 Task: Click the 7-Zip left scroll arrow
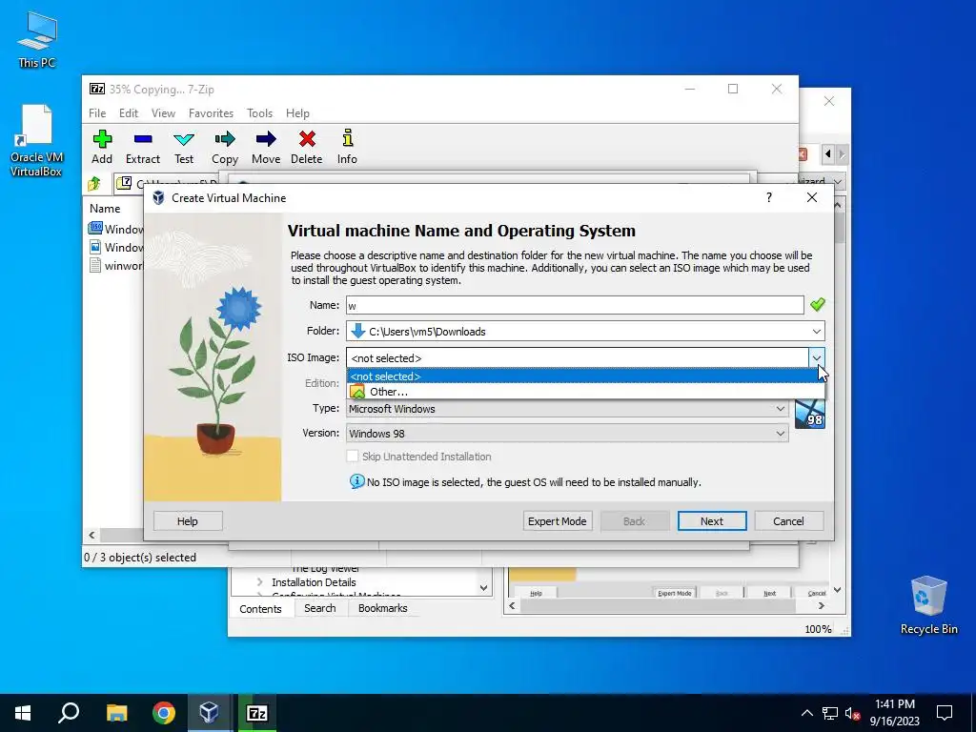coord(91,535)
